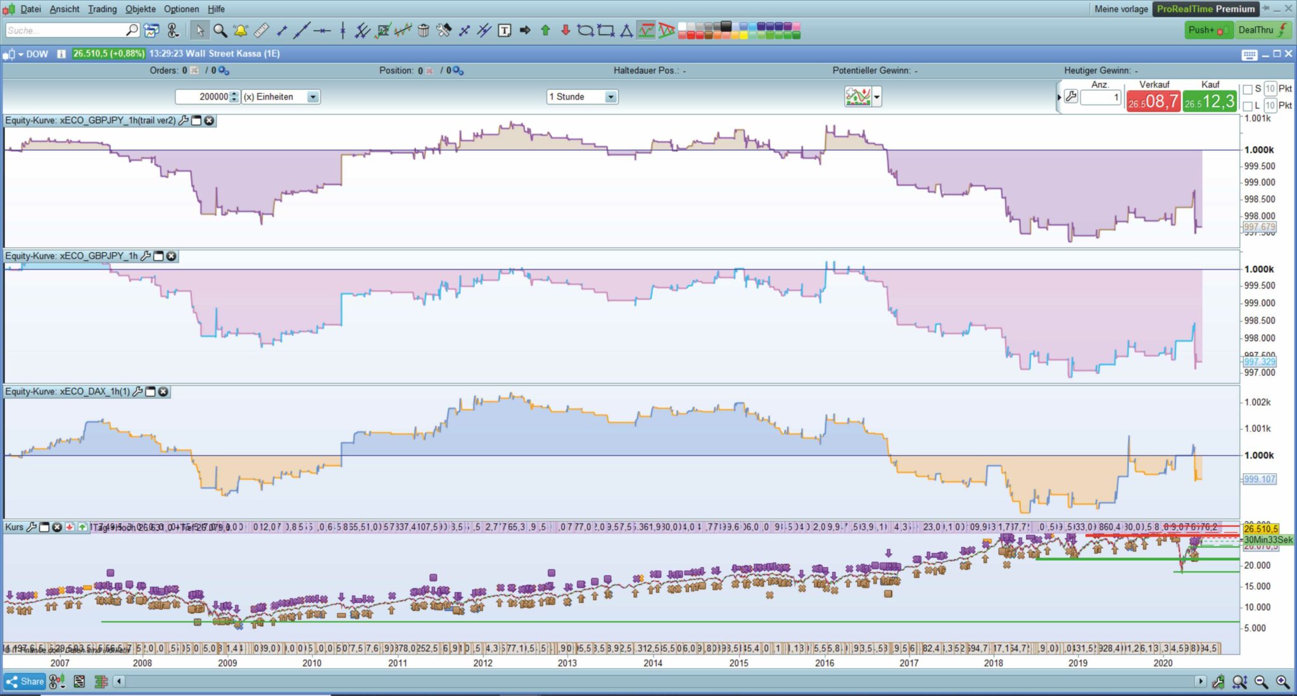Screen dimensions: 1297x696
Task: Open the 1 Stunde timeframe dropdown
Action: pyautogui.click(x=611, y=97)
